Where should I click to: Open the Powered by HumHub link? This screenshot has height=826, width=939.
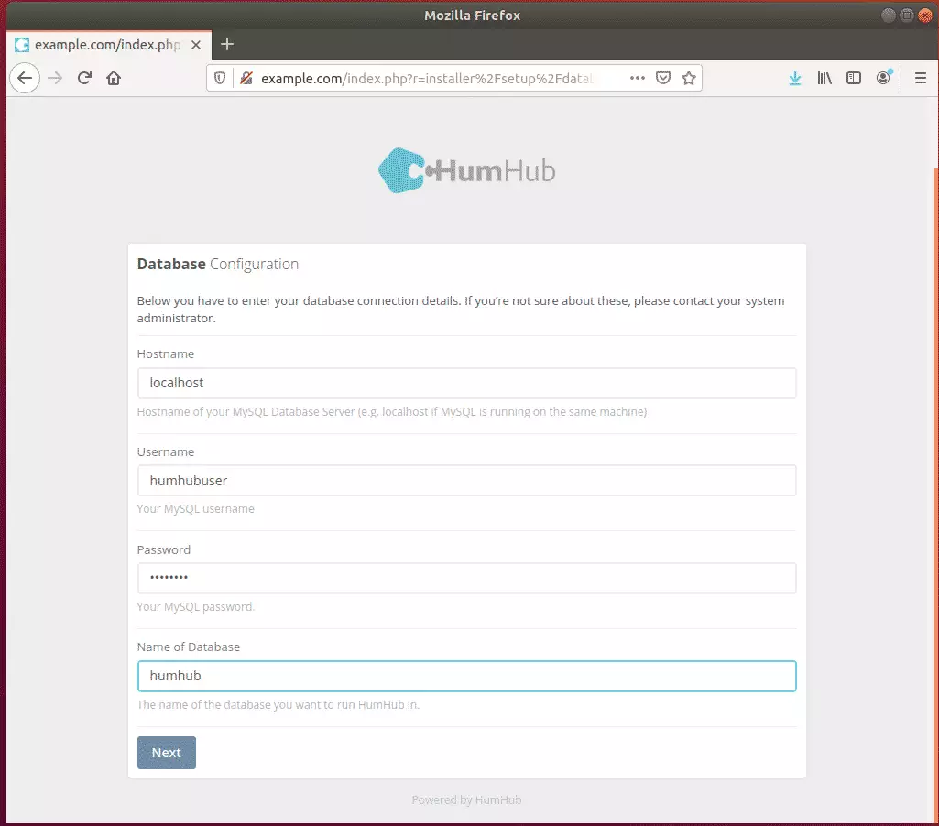coord(466,799)
